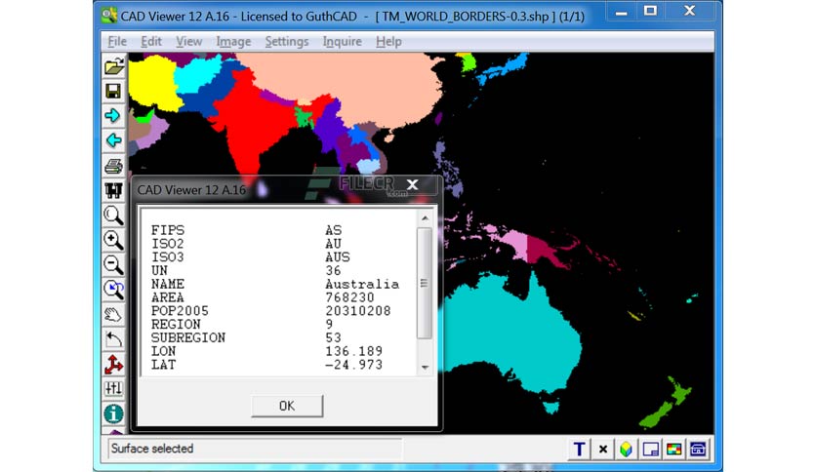Save the drawing with the floppy disk icon

click(x=113, y=91)
